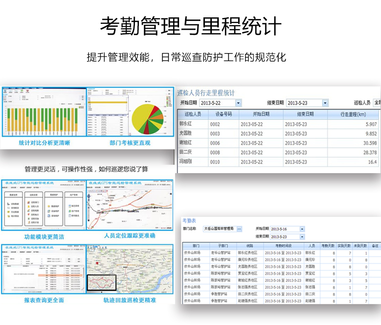381x325 pixels.
Task: Click the personnel tracking route map thumbnail
Action: [130, 205]
